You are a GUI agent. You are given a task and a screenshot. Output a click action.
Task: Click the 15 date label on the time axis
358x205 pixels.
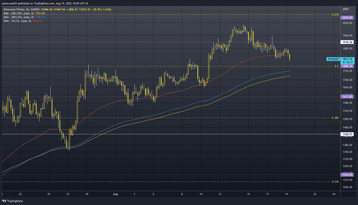coord(249,194)
